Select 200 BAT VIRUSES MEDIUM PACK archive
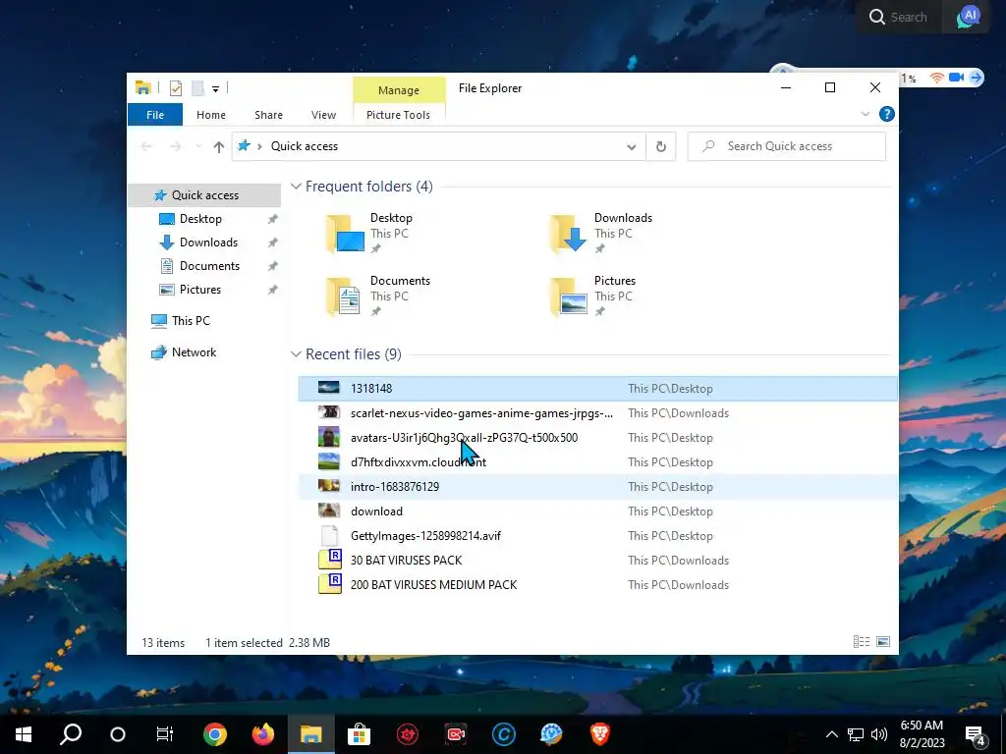Viewport: 1006px width, 754px height. pyautogui.click(x=597, y=585)
